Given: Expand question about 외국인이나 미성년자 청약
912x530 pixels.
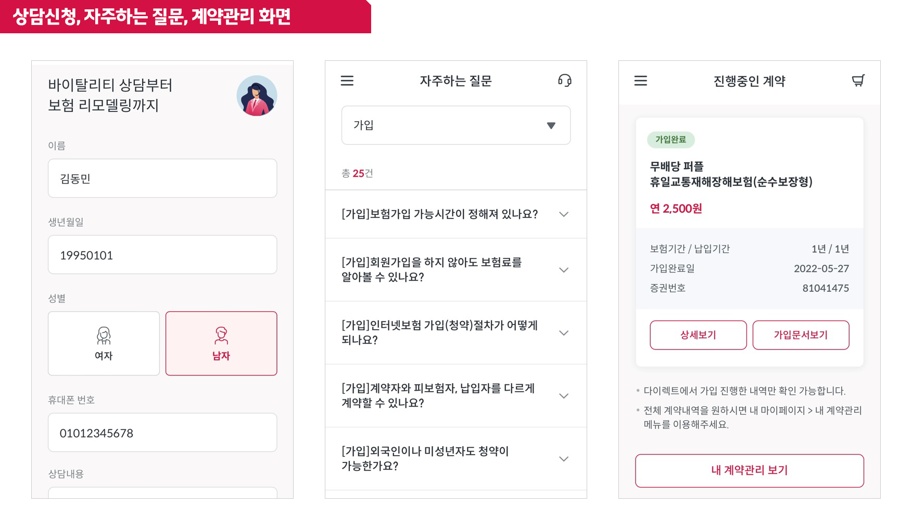Looking at the screenshot, I should pyautogui.click(x=456, y=459).
